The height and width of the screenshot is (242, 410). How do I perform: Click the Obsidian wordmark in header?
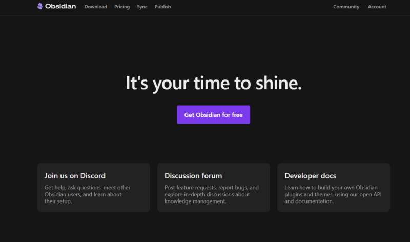[x=60, y=6]
